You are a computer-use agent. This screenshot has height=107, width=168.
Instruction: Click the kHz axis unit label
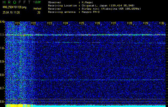click(x=2, y=22)
